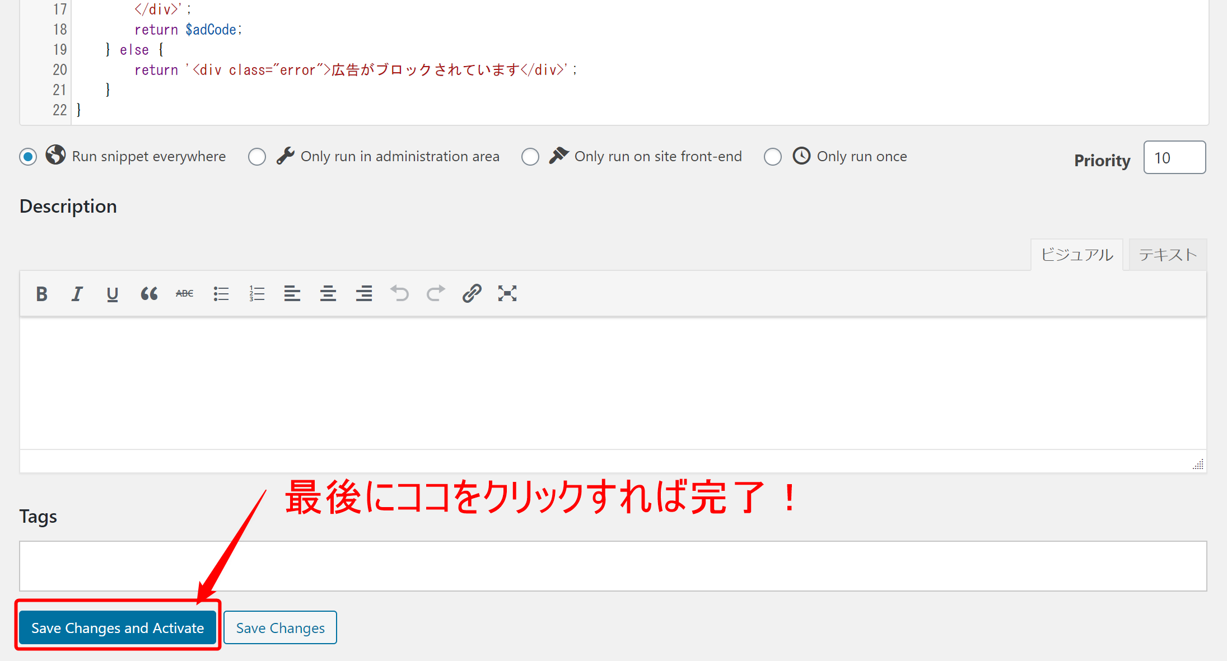Viewport: 1227px width, 661px height.
Task: Click the Save Changes button
Action: tap(280, 628)
